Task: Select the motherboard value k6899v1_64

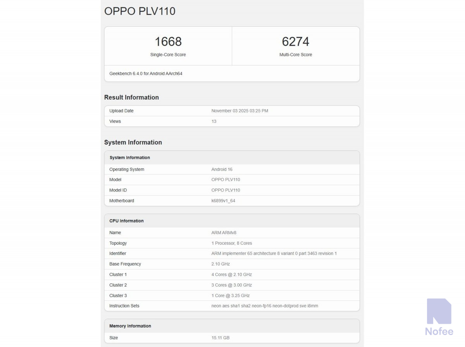Action: [223, 200]
